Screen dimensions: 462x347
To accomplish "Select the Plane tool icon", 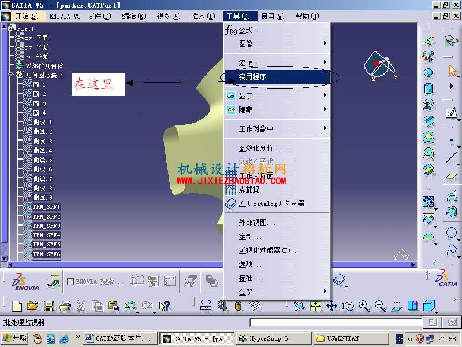I will (x=452, y=176).
